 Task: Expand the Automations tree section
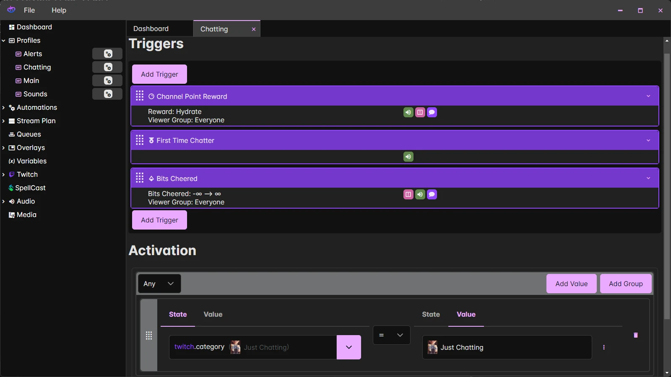tap(3, 108)
